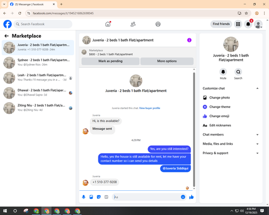Search in conversation using magnifier icon
Viewport: 269px width, 215px height.
238,72
